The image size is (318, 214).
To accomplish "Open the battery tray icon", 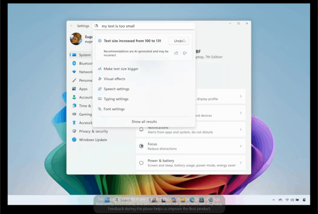I will tap(297, 200).
